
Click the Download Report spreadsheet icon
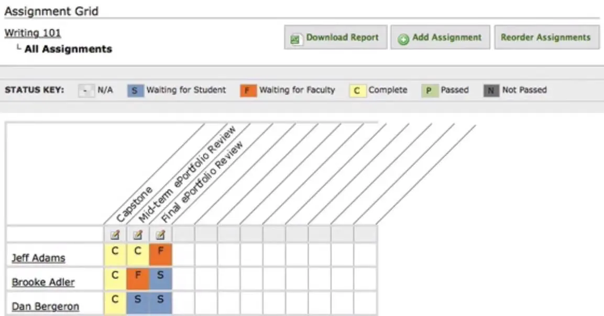tap(297, 39)
